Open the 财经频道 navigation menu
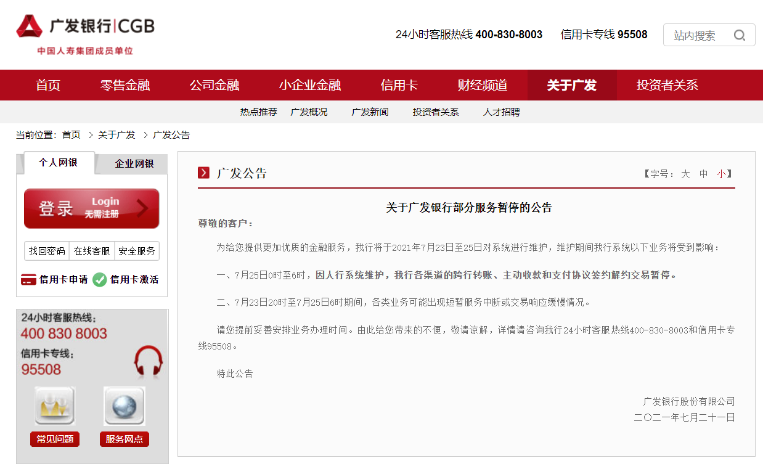763x466 pixels. coord(483,85)
